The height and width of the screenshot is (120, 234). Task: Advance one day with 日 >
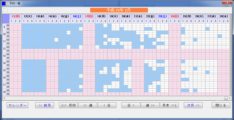[131, 105]
